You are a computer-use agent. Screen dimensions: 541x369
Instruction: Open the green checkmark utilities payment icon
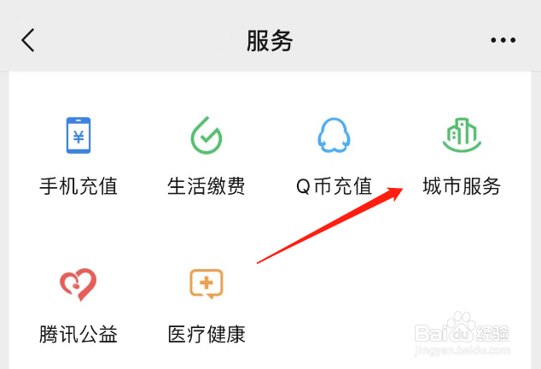click(207, 135)
